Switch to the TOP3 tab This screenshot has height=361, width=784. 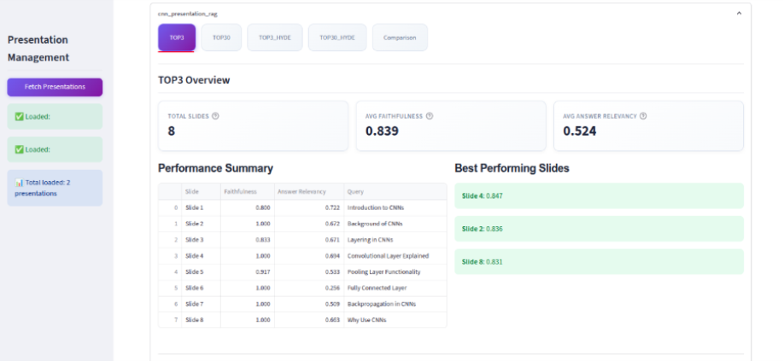[177, 38]
